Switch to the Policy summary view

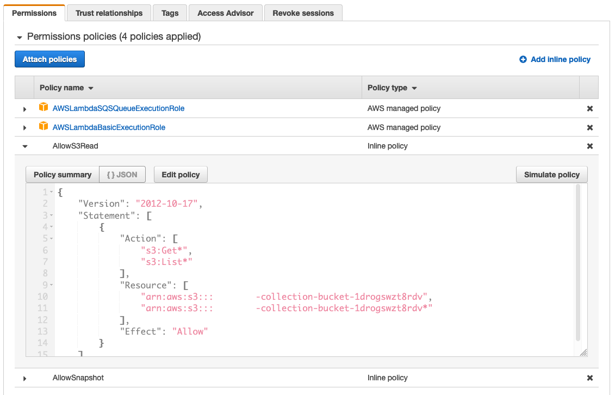63,175
